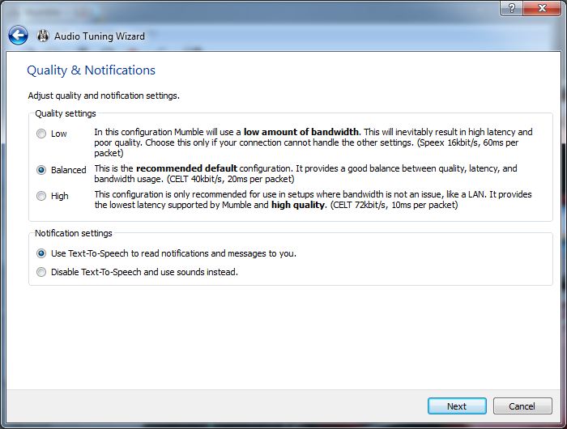Select the Balanced quality radio button
567x429 pixels.
pyautogui.click(x=41, y=170)
